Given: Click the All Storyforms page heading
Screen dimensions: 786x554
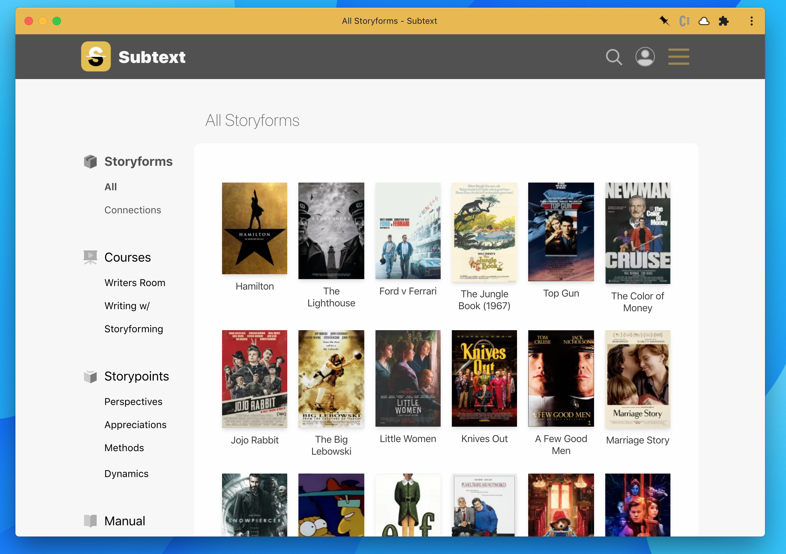Looking at the screenshot, I should tap(252, 120).
